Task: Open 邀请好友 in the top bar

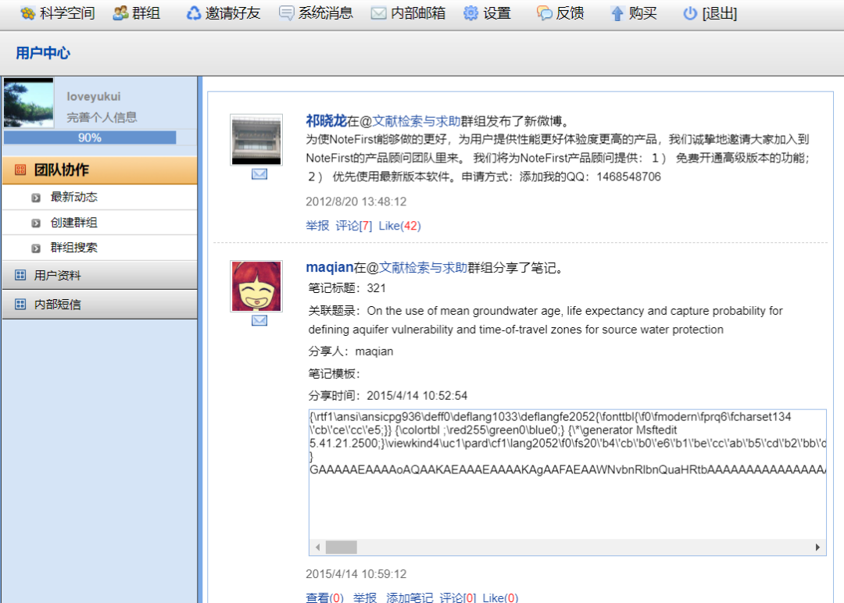Action: (x=223, y=13)
